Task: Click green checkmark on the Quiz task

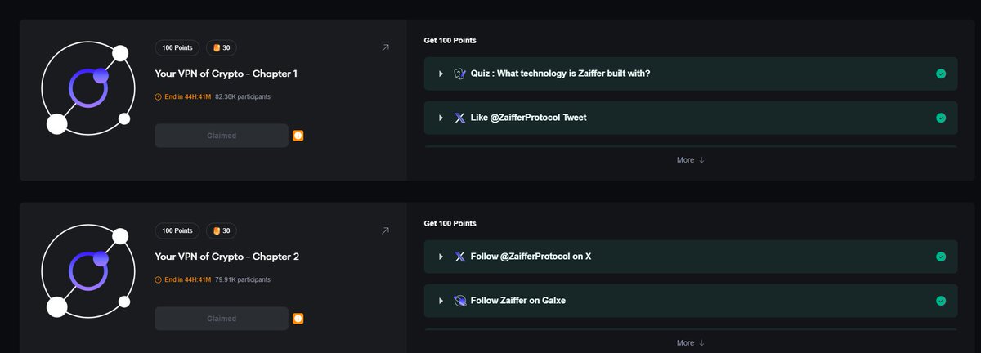Action: pos(941,74)
